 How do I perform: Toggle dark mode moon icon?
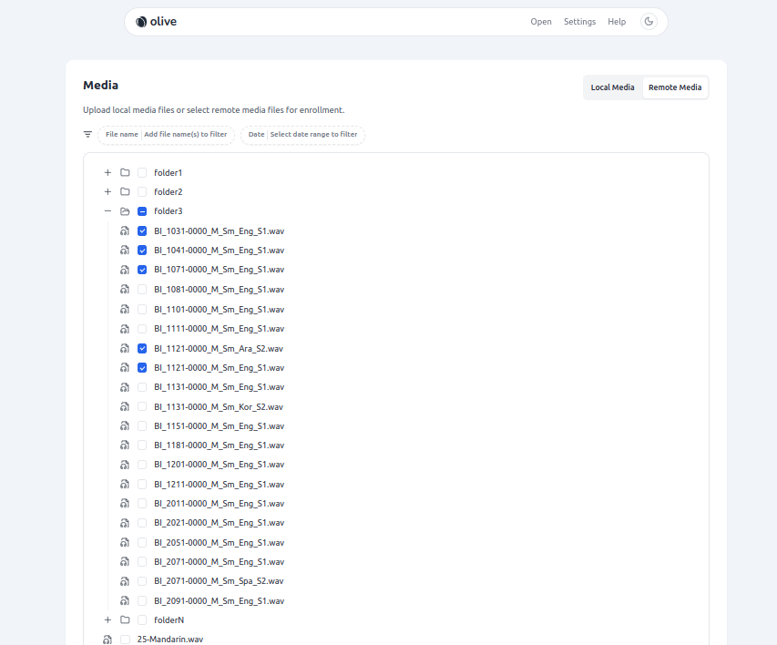(649, 22)
